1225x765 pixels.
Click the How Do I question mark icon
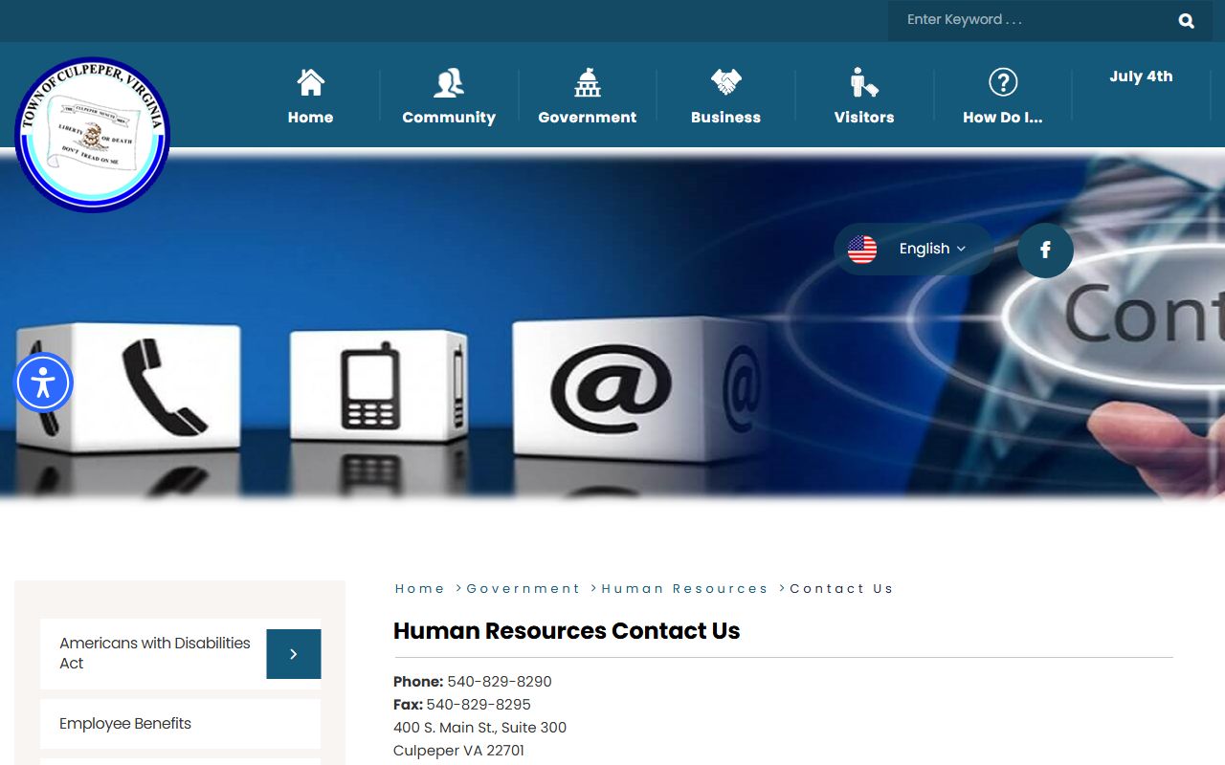point(1002,82)
